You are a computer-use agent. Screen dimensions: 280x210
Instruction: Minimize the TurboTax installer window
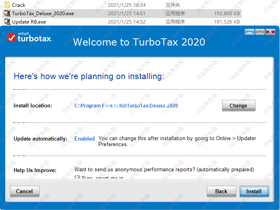(250, 32)
